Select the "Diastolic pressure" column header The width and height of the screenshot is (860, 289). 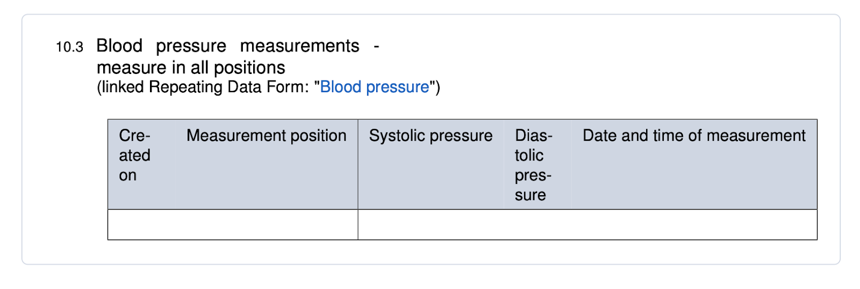[x=533, y=165]
